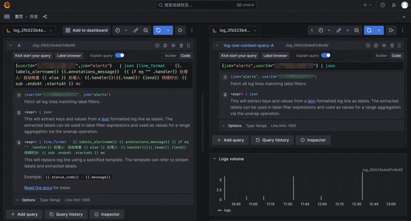Screen dimensions: 411x221
Task: Zoom out the time range (magnifier icon)
Action: tap(146, 30)
